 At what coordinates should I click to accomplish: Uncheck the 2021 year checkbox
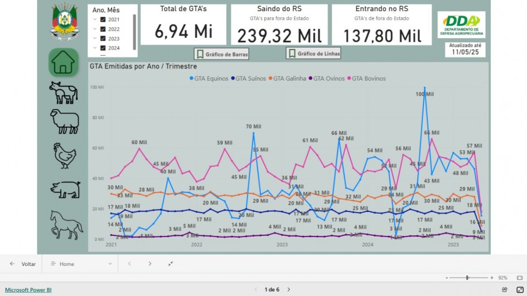103,19
